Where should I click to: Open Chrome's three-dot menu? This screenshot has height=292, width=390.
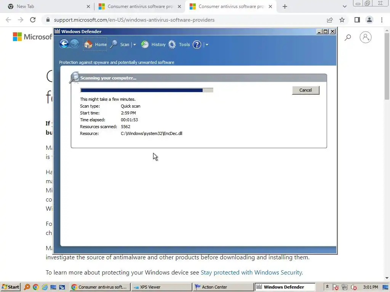(x=382, y=20)
